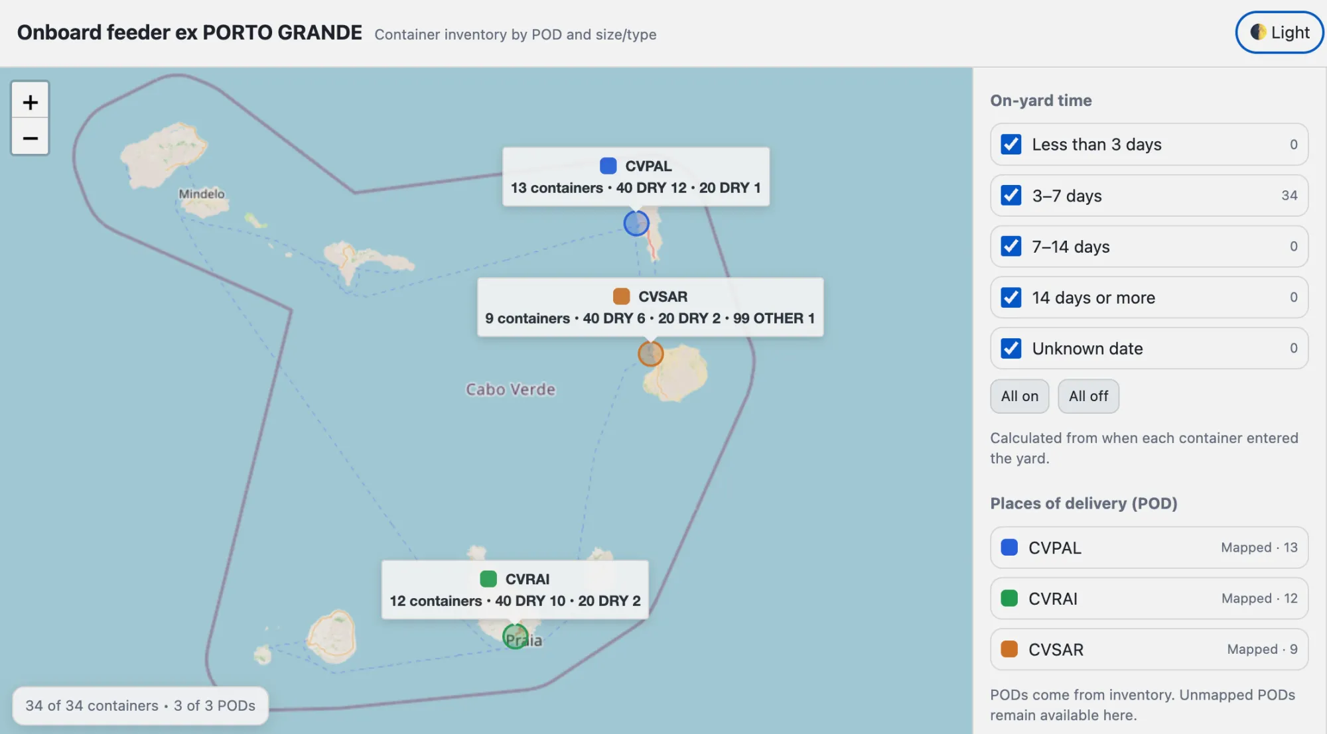Click the CVSAR 9 containers map tooltip
This screenshot has height=734, width=1327.
tap(650, 307)
